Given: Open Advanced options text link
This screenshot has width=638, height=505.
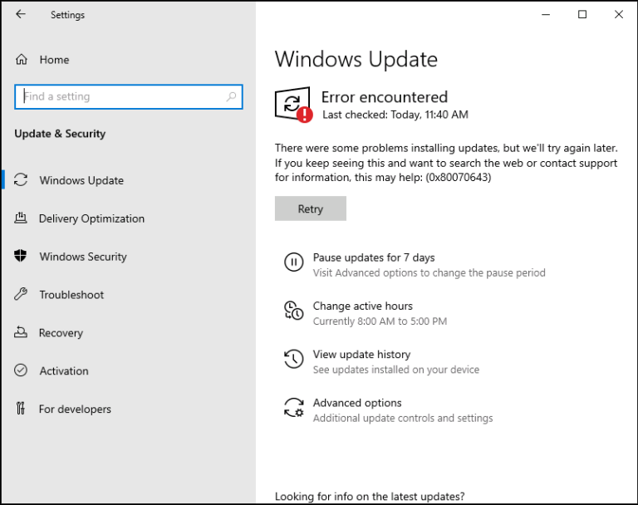Looking at the screenshot, I should (357, 403).
